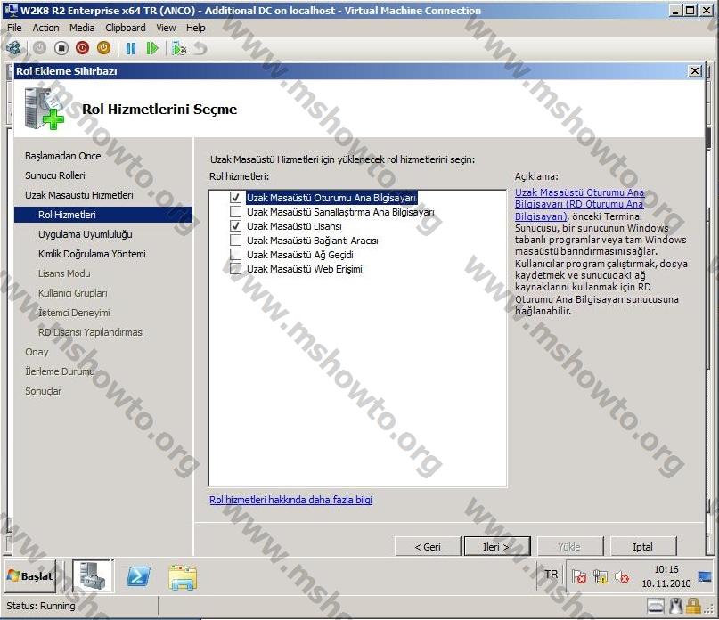The image size is (719, 620).
Task: Click the Geri back button
Action: (x=428, y=547)
